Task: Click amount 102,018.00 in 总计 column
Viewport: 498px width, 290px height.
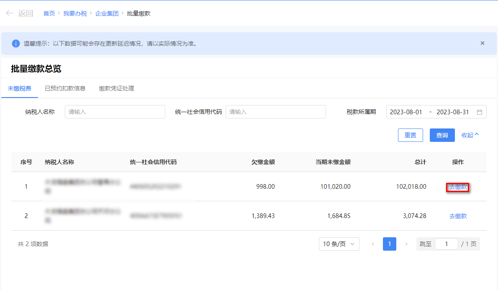Action: 411,187
